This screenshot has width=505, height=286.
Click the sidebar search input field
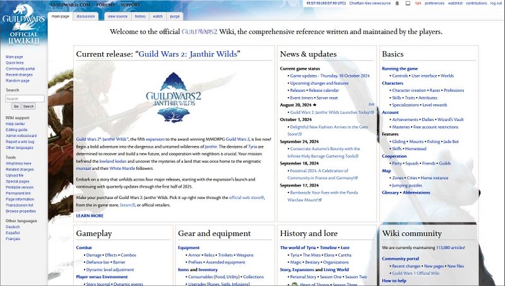tap(25, 98)
